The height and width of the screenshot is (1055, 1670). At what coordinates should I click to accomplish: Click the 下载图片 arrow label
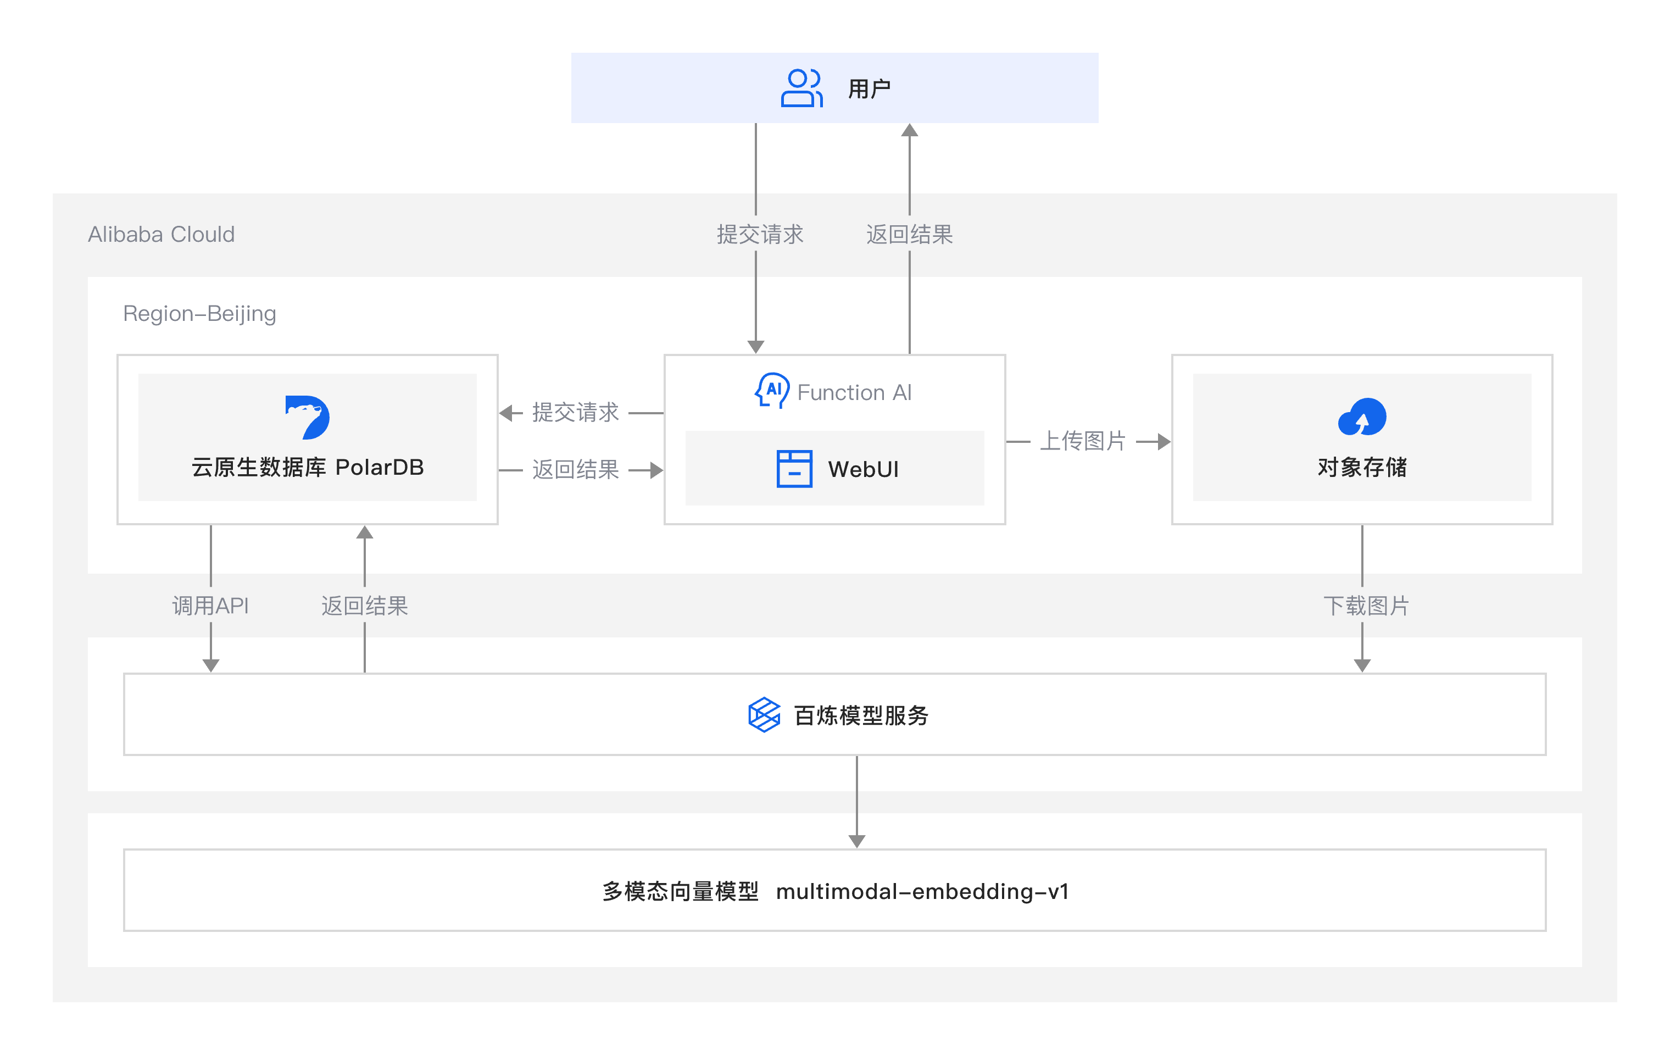(1366, 606)
